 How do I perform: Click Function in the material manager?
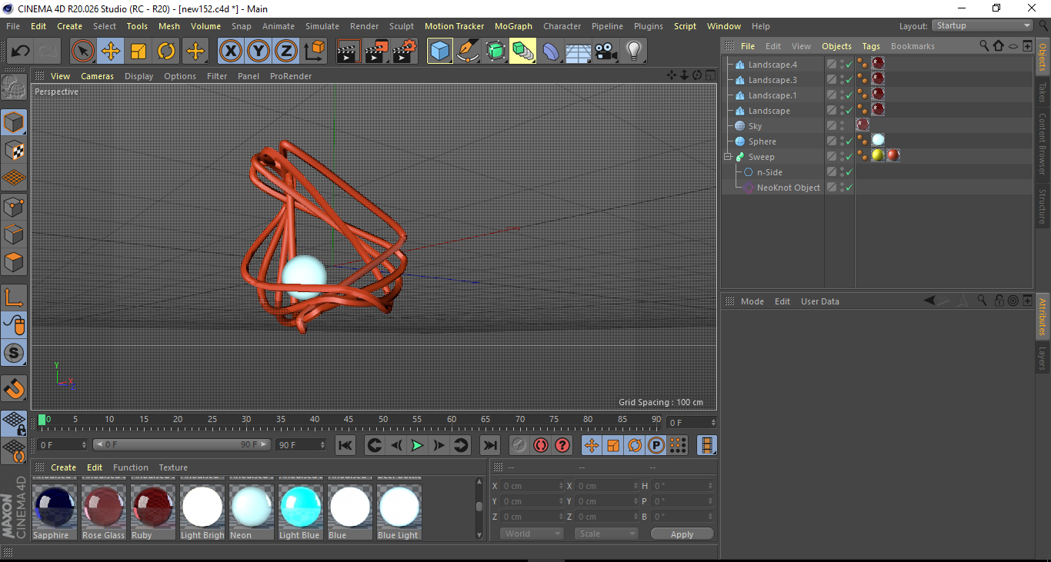tap(131, 467)
